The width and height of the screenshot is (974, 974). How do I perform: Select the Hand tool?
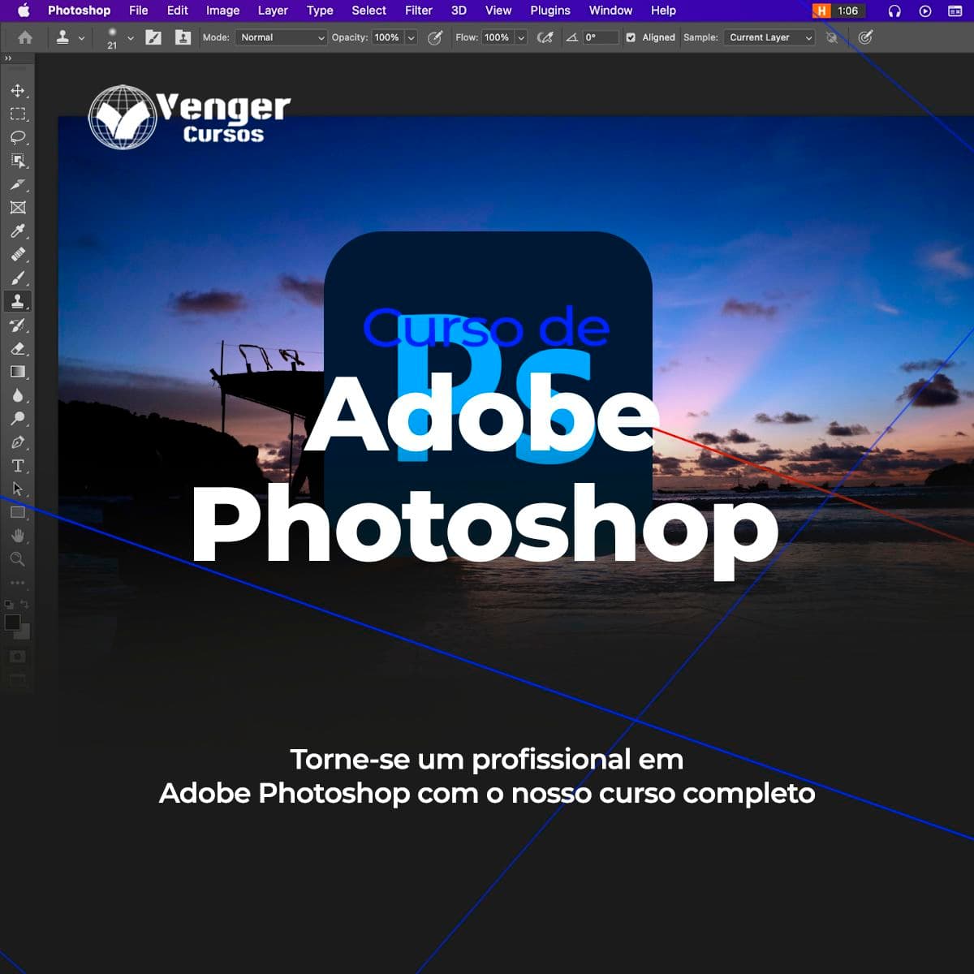pyautogui.click(x=18, y=536)
